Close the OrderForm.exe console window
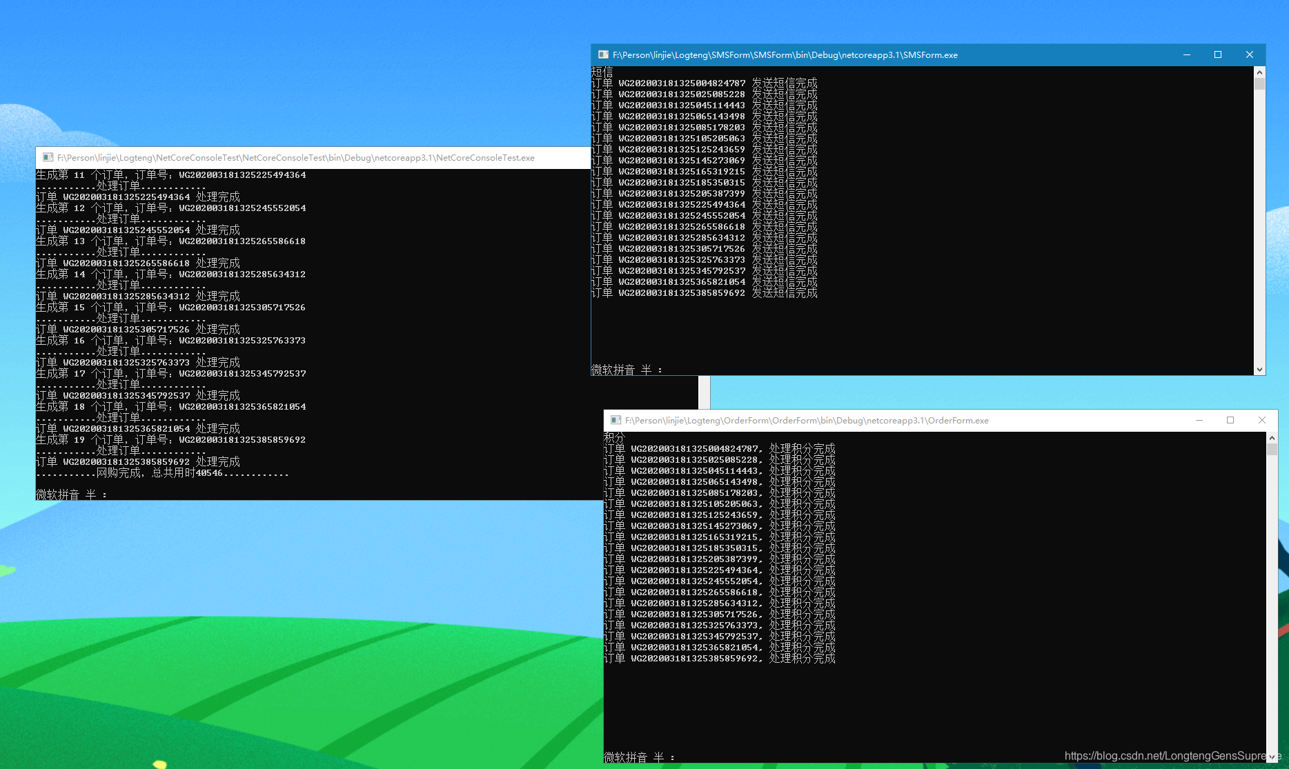The width and height of the screenshot is (1289, 769). [x=1261, y=420]
